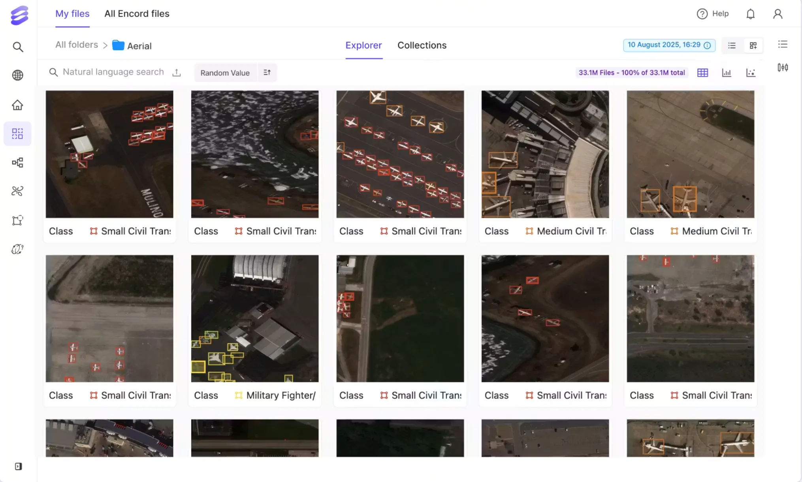Click the Help button
This screenshot has width=802, height=482.
coord(713,13)
